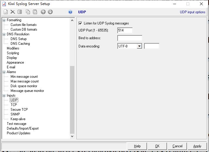Select Product Updates in tree
209x152 pixels.
tap(19, 133)
